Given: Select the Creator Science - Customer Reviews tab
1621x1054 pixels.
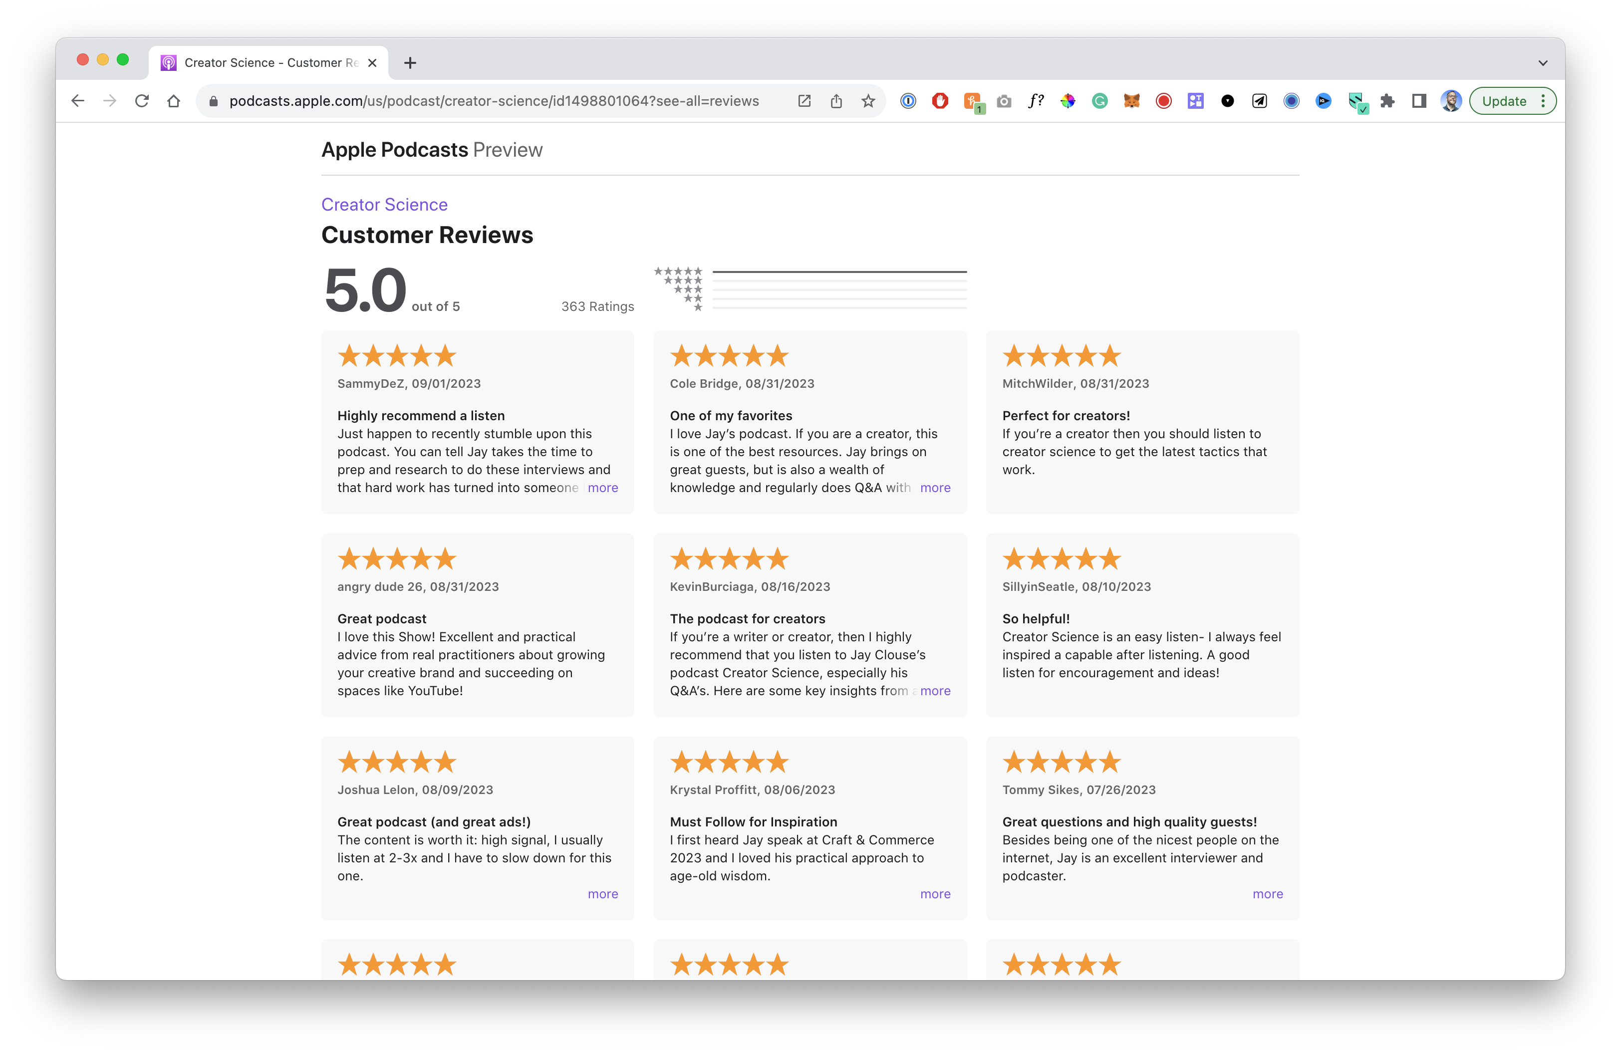Looking at the screenshot, I should (269, 63).
